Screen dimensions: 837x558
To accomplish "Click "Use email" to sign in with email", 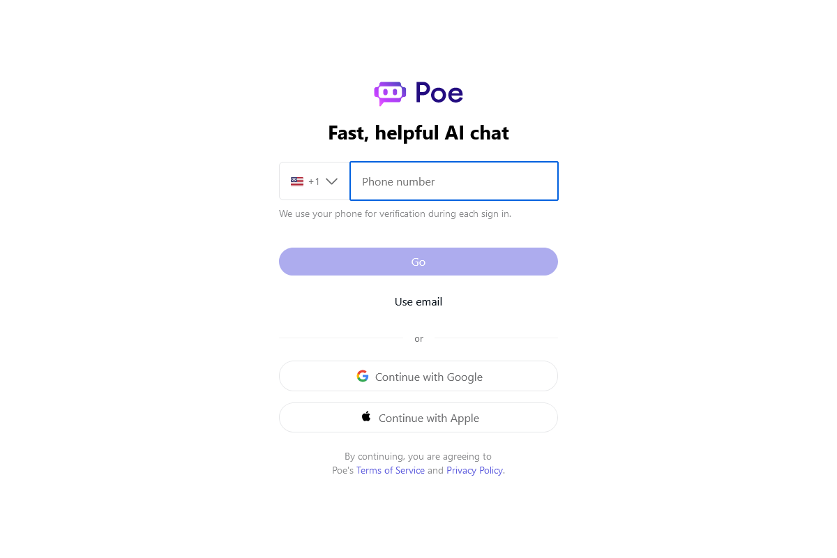I will tap(418, 301).
